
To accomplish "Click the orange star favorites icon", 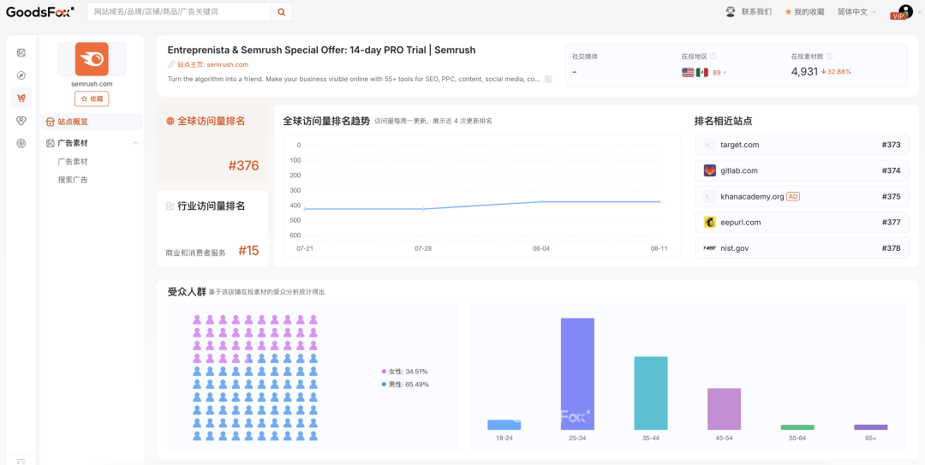I will tap(788, 12).
